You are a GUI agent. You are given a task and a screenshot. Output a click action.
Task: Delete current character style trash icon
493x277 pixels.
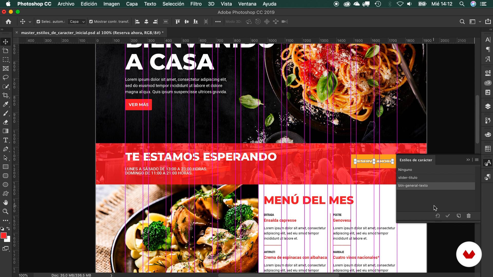tap(469, 216)
